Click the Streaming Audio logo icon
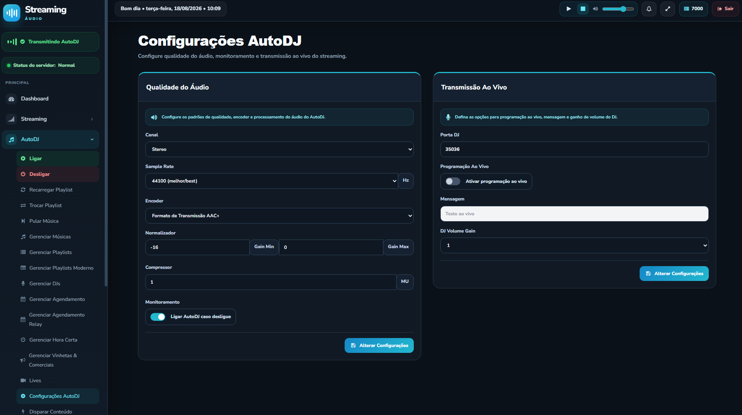Image resolution: width=742 pixels, height=415 pixels. tap(12, 13)
